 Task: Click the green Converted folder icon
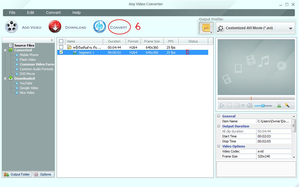[11, 50]
